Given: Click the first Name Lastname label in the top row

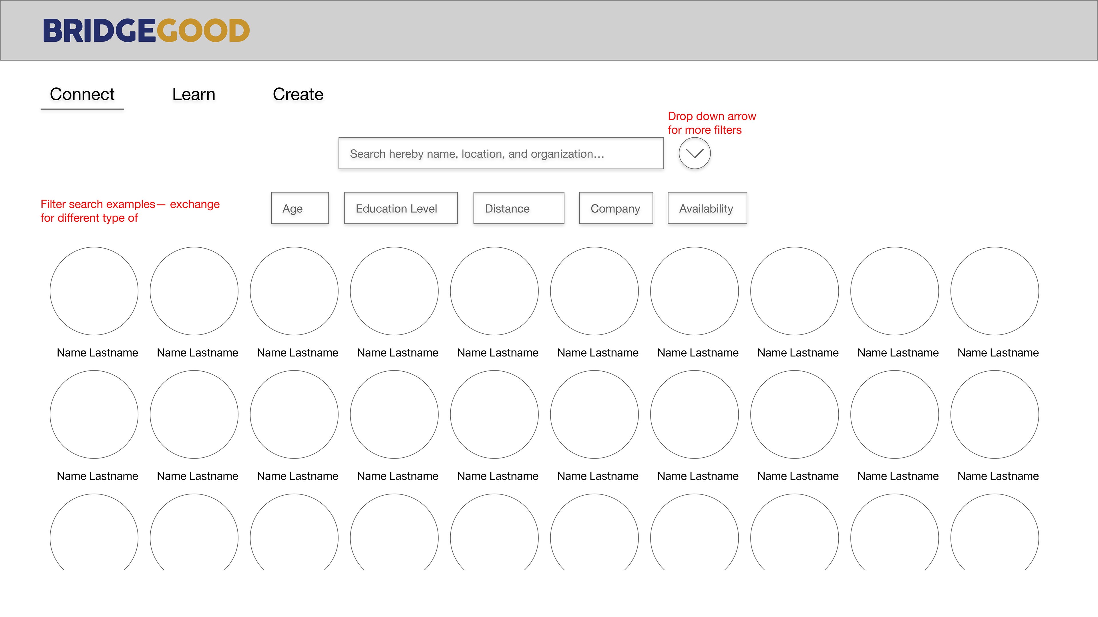Looking at the screenshot, I should pyautogui.click(x=97, y=352).
